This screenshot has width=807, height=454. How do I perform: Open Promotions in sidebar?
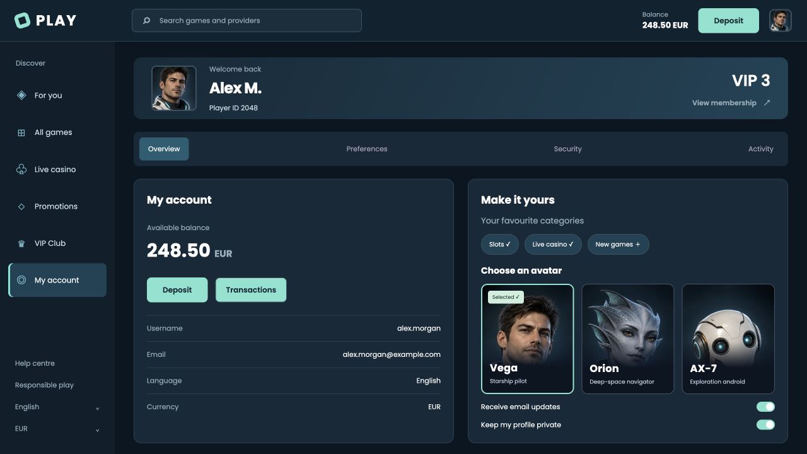click(x=57, y=206)
